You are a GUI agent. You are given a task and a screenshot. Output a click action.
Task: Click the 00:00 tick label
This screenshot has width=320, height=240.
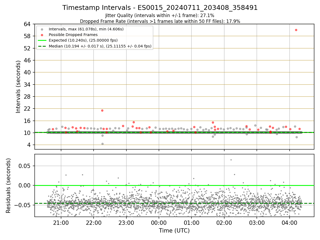[x=159, y=223]
